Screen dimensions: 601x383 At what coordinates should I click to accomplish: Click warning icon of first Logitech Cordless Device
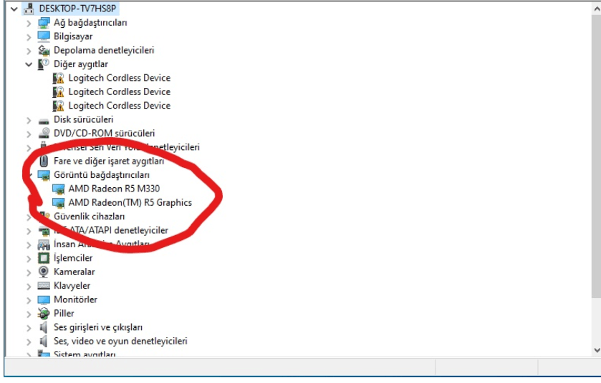58,78
